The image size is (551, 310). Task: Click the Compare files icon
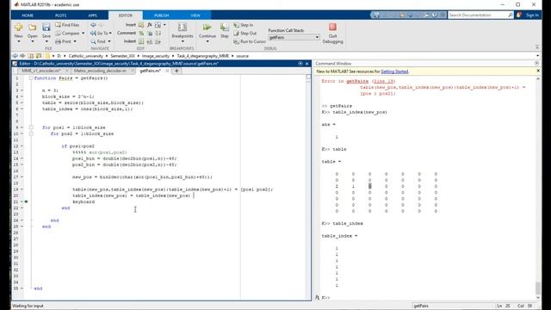coord(59,33)
